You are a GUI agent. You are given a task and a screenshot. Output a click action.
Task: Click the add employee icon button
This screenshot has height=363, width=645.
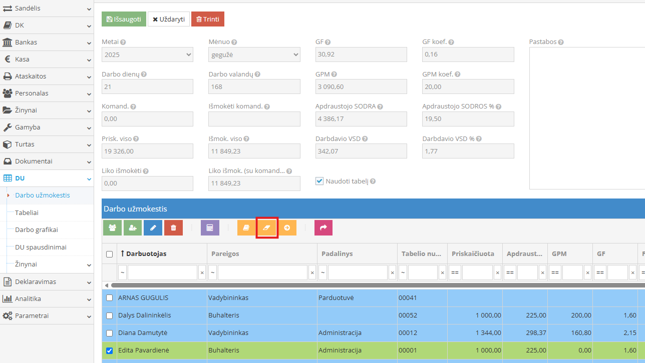pos(133,227)
